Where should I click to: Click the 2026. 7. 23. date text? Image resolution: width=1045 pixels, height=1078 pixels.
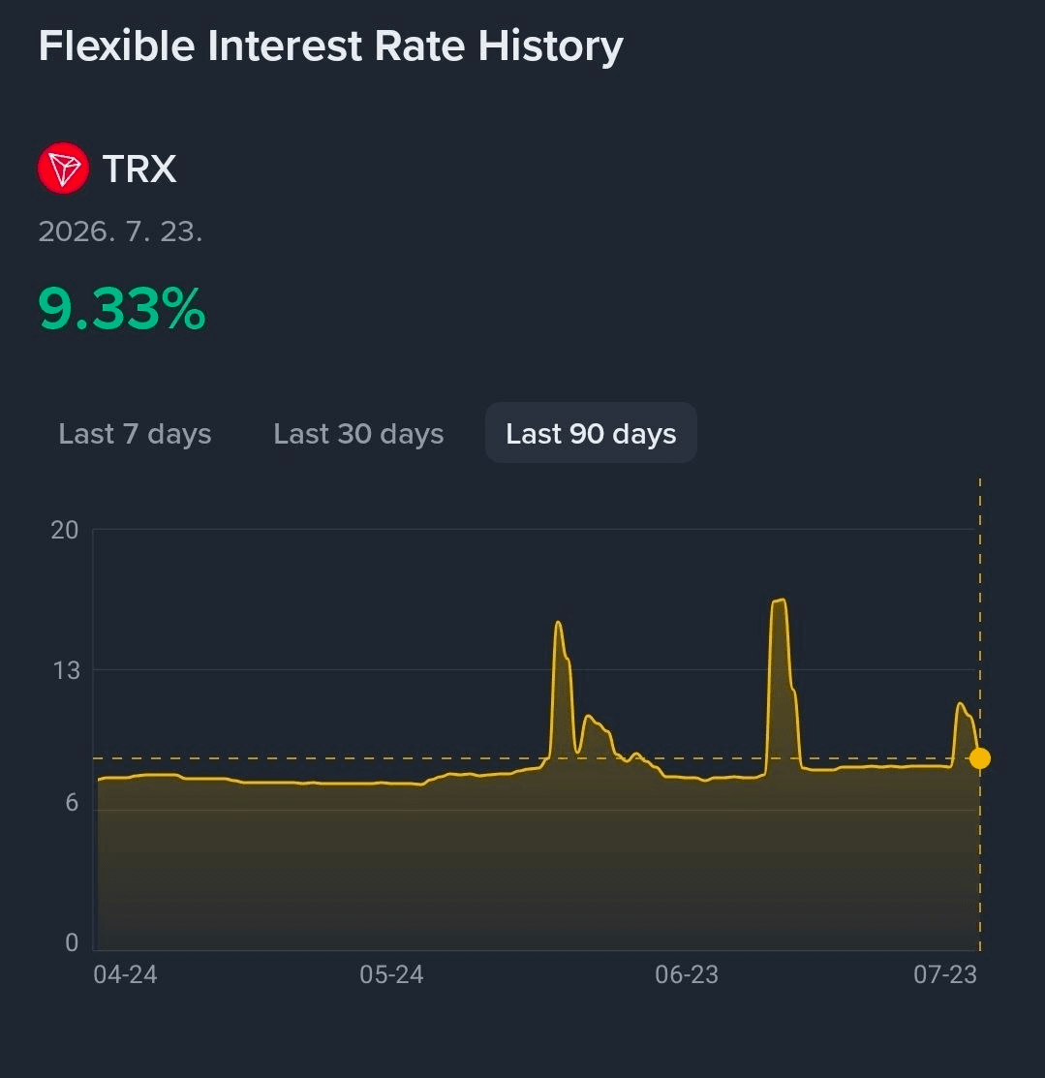(120, 231)
